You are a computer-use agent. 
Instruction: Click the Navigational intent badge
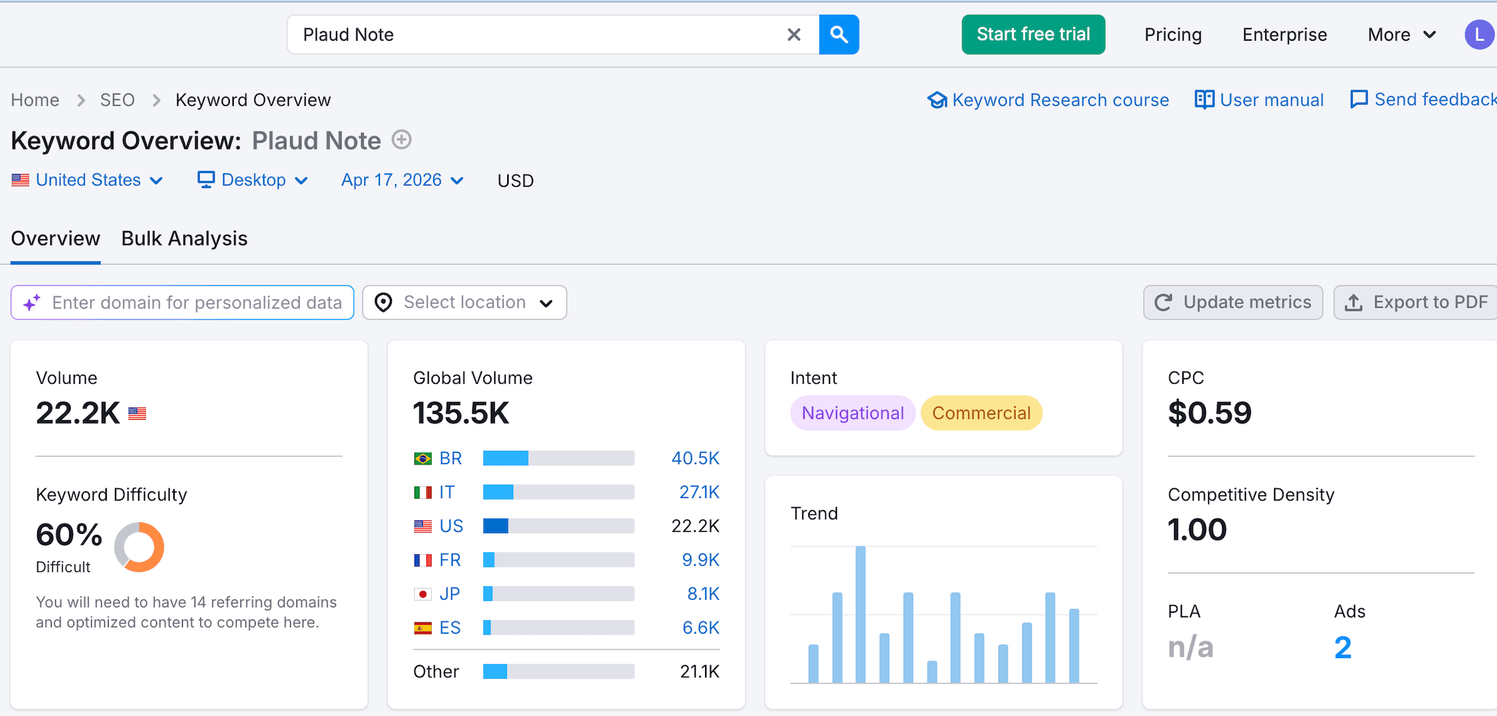(x=853, y=413)
